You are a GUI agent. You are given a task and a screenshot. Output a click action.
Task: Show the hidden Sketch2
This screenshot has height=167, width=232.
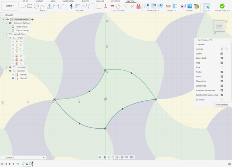click(13, 75)
